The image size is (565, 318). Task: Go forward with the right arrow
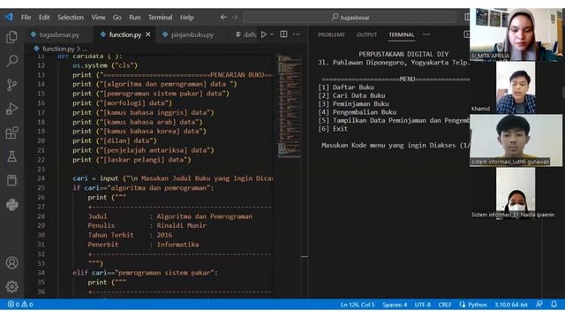coord(235,17)
